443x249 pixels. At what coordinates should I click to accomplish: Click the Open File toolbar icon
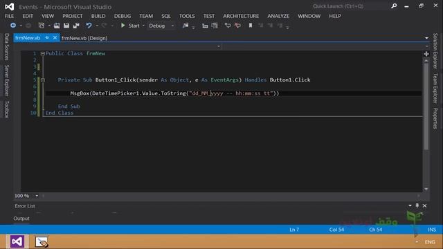click(57, 26)
